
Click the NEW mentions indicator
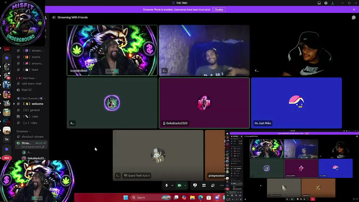point(7,158)
